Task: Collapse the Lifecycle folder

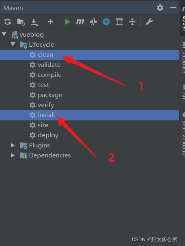Action: (13, 44)
